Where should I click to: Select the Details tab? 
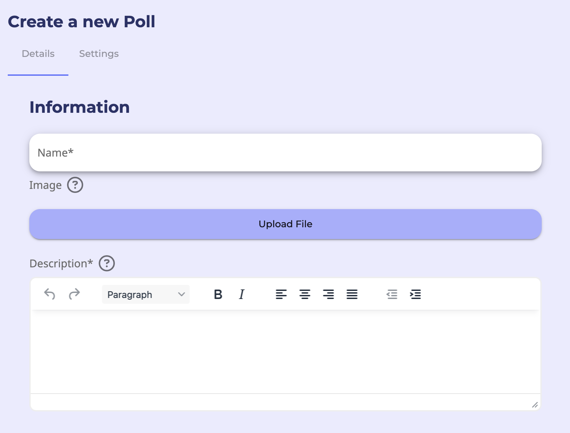point(38,54)
